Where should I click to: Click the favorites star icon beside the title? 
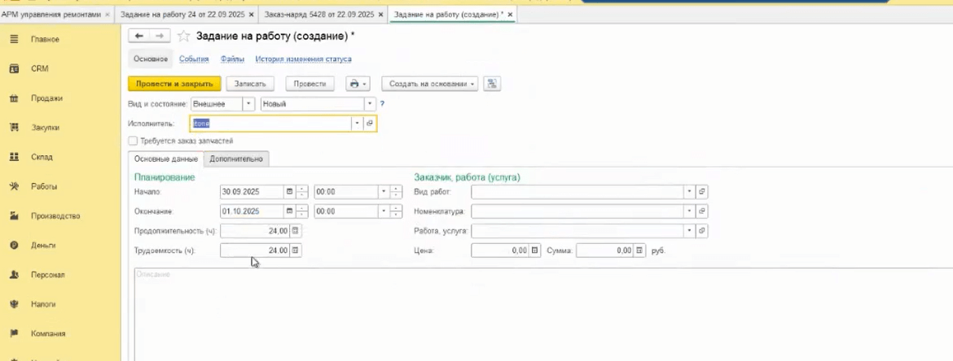[183, 37]
